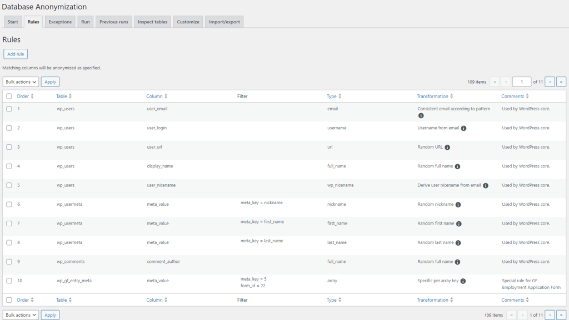Switch to the Exceptions tab

(60, 22)
